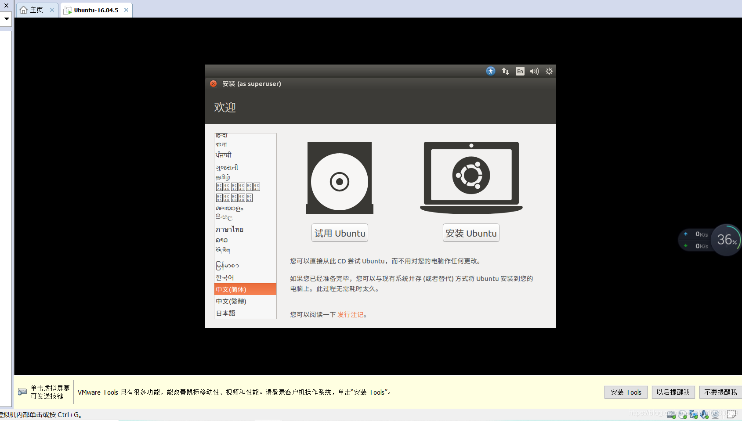Screen dimensions: 742x421
Task: Select বাংলা in language list
Action: point(245,144)
